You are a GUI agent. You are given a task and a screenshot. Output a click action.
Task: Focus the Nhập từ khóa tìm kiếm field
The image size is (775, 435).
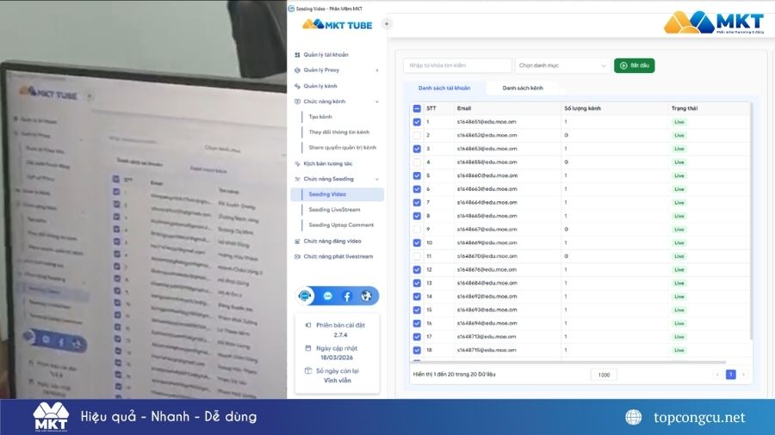coord(457,65)
